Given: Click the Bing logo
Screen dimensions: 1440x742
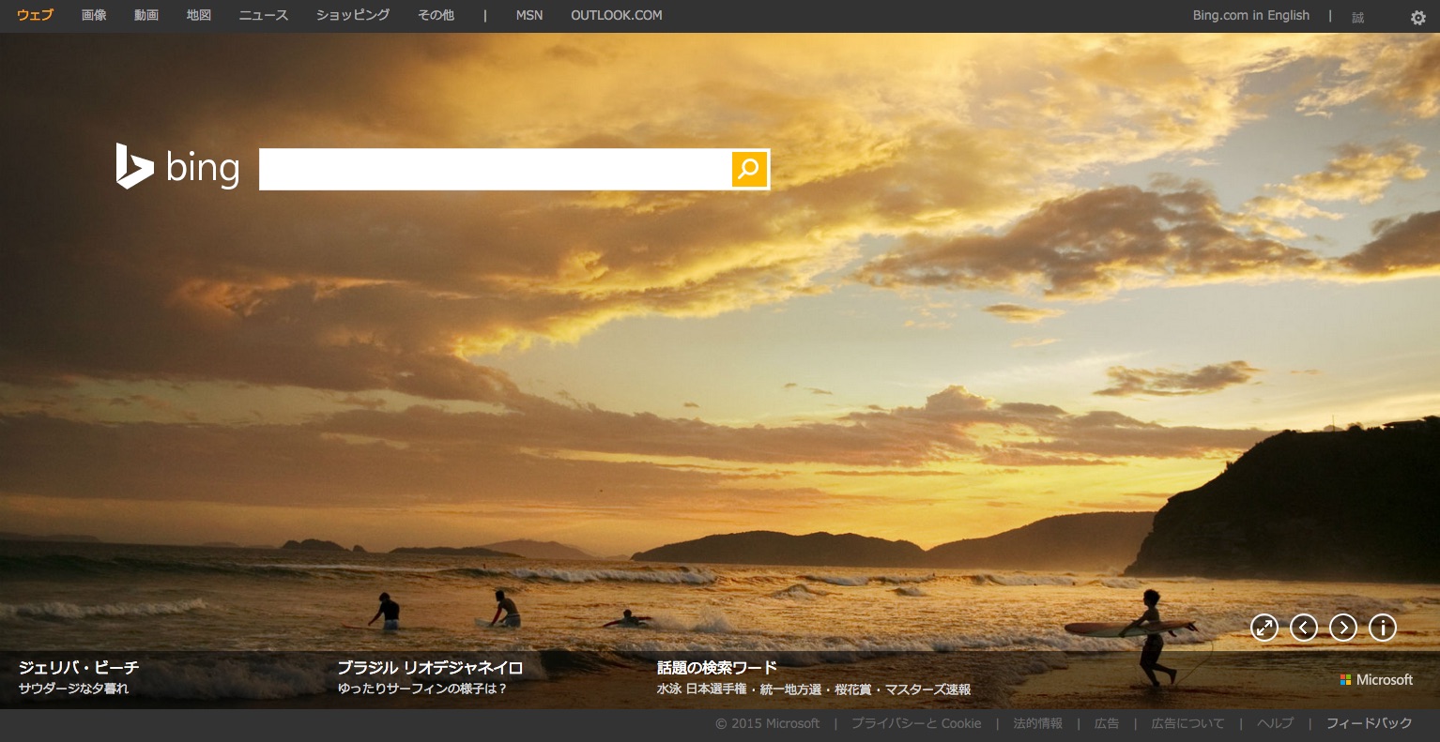Looking at the screenshot, I should coord(178,168).
